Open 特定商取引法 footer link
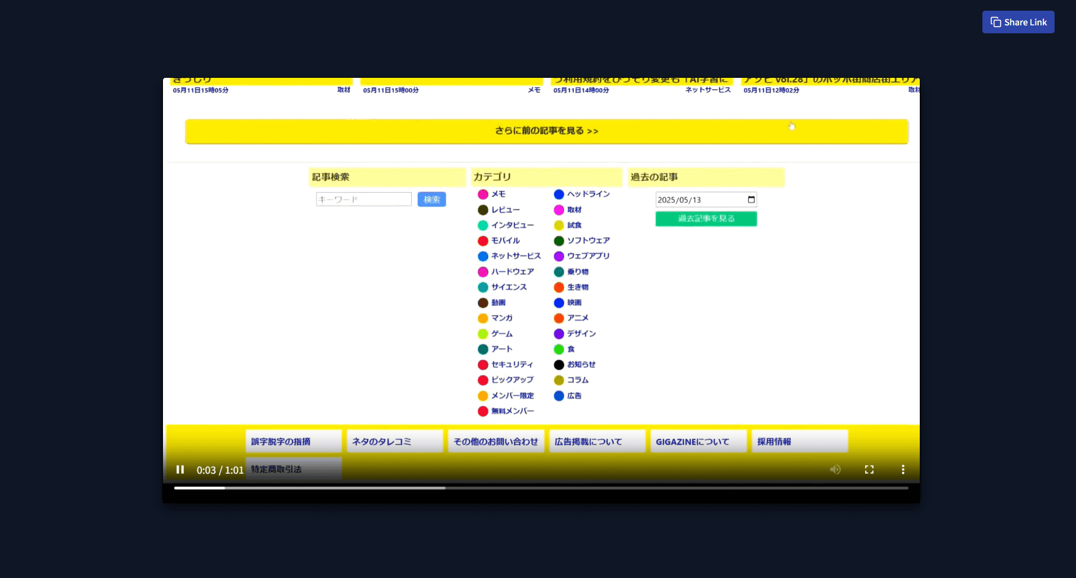This screenshot has width=1076, height=578. tap(294, 469)
